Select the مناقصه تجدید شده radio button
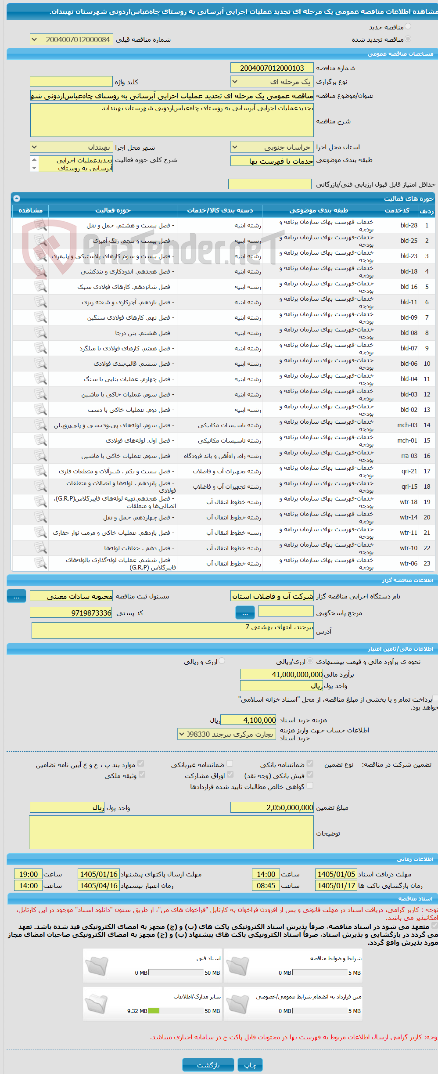 tap(408, 39)
